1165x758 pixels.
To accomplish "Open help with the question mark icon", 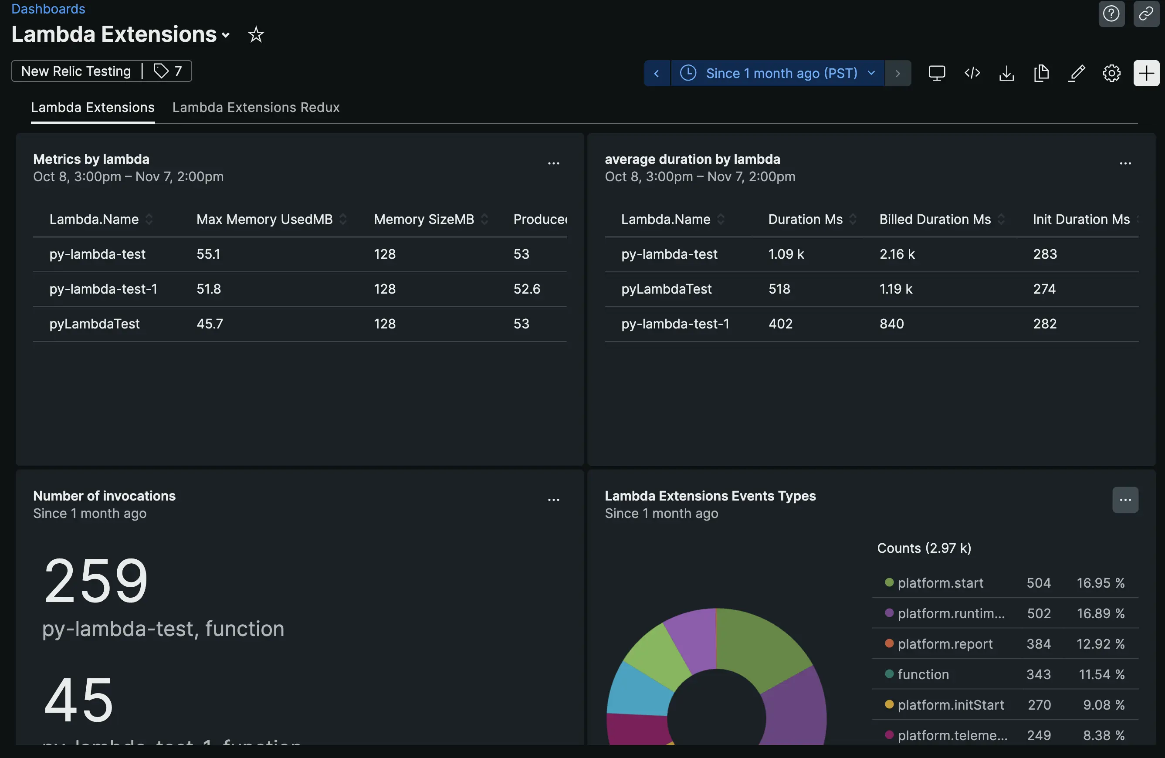I will [x=1111, y=13].
